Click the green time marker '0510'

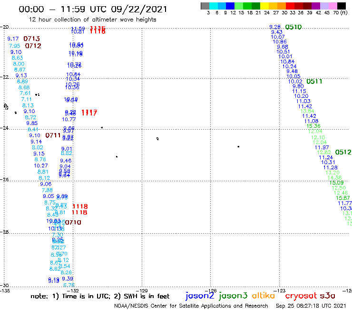pos(293,27)
